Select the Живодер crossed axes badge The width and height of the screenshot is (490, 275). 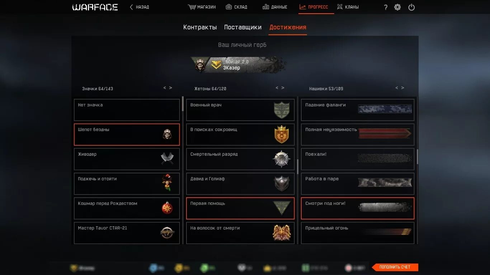(127, 159)
